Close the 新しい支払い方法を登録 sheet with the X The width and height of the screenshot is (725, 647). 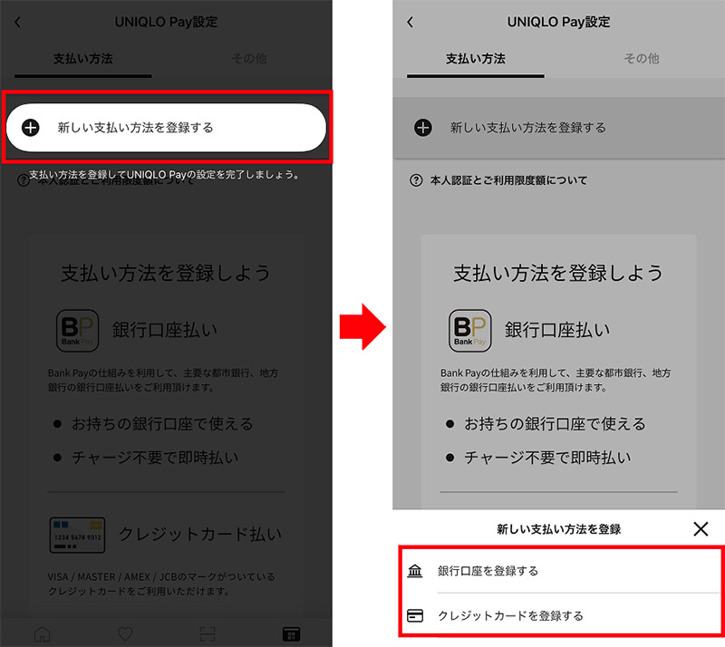[701, 528]
